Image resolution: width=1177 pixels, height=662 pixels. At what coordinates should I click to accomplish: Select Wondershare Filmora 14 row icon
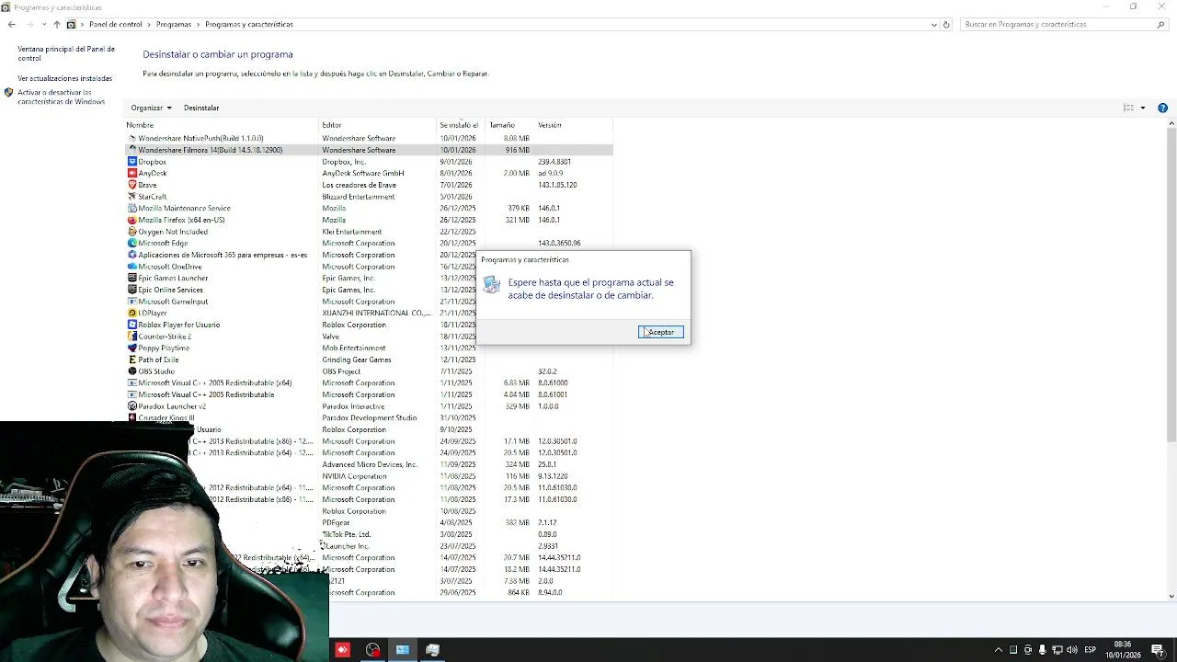point(132,150)
